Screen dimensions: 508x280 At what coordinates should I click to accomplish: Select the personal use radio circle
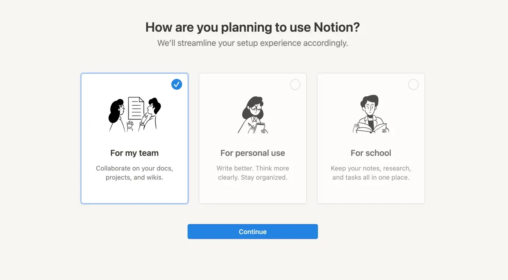pyautogui.click(x=295, y=85)
